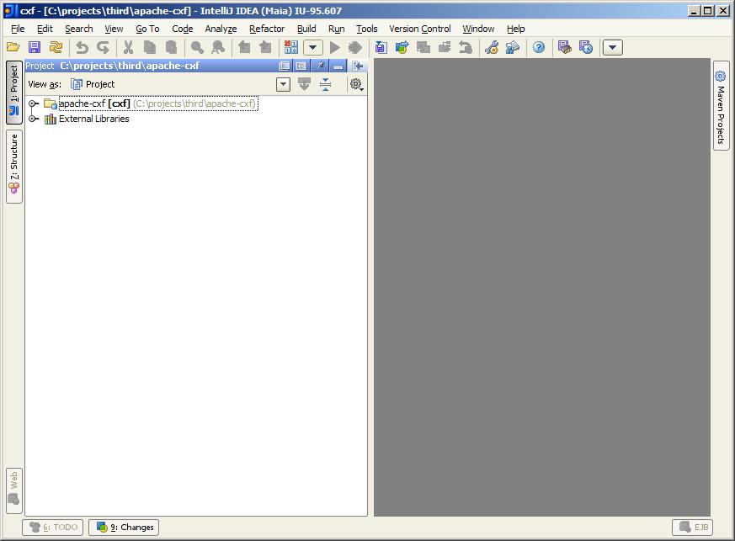Image resolution: width=735 pixels, height=541 pixels.
Task: Collapse all nodes in Project tree
Action: [x=325, y=84]
